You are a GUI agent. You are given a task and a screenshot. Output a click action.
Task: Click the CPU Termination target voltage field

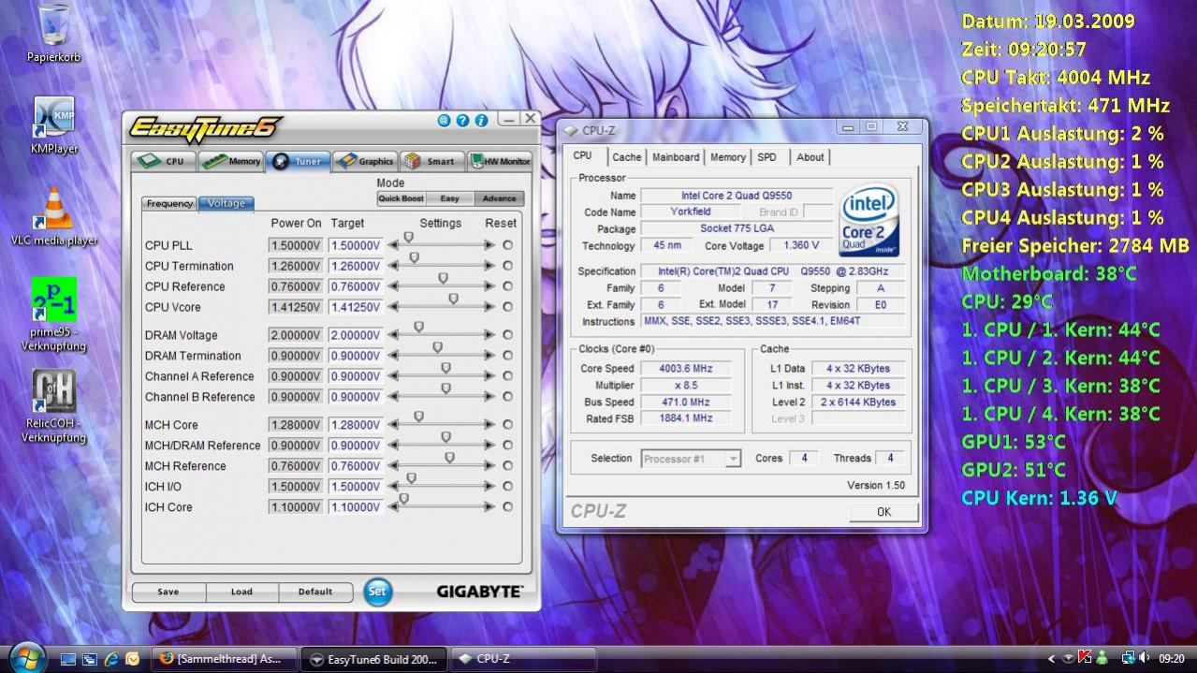[356, 266]
